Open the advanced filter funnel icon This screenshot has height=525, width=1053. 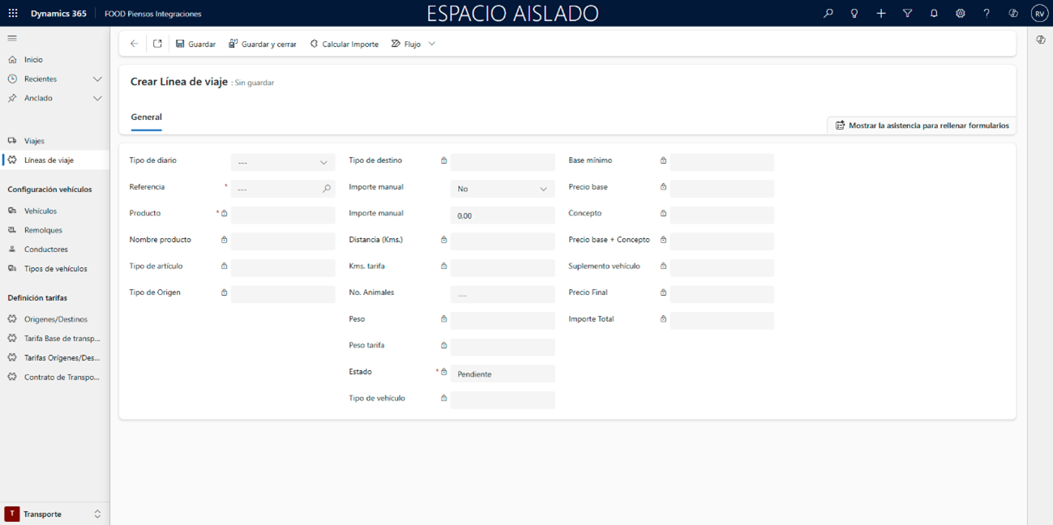click(x=907, y=14)
